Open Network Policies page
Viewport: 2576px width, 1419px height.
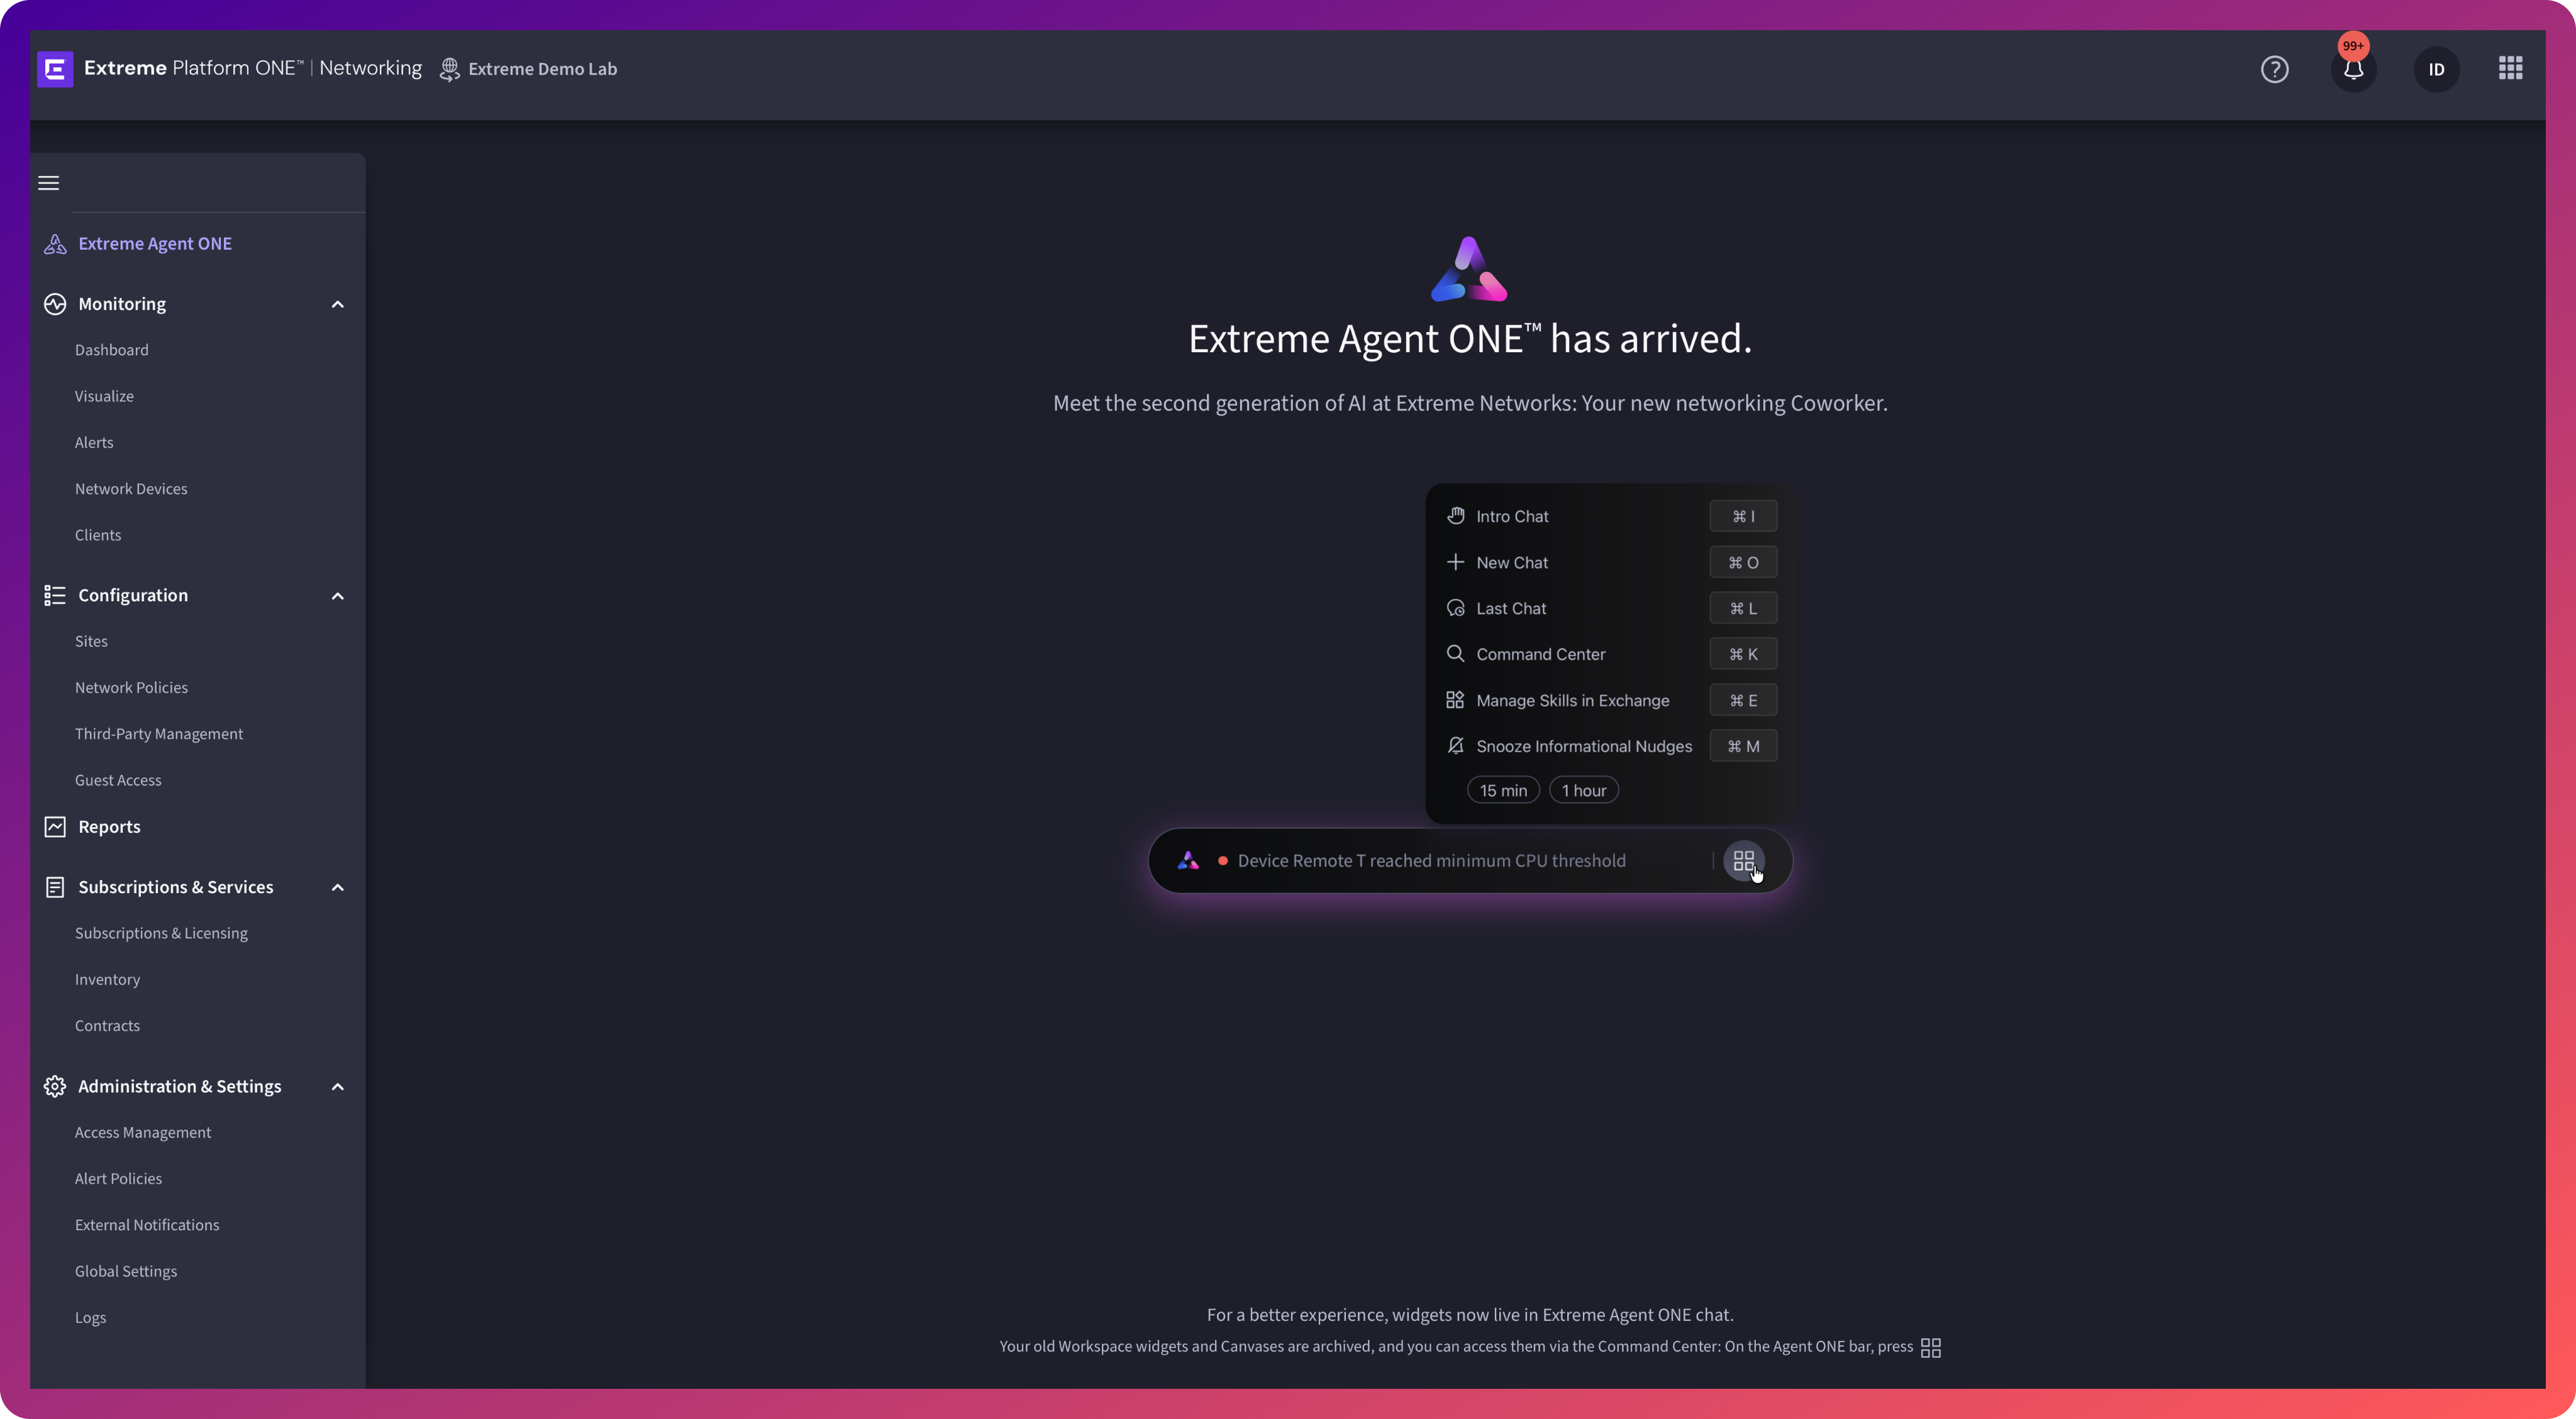pos(131,688)
